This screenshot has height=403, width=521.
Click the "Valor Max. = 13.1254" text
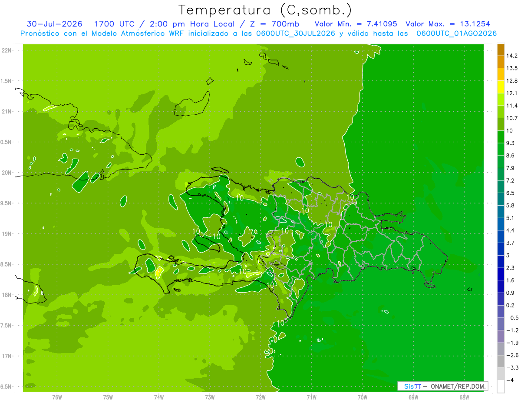[x=448, y=24]
